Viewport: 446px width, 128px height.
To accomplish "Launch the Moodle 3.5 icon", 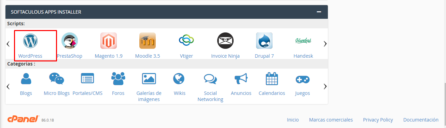I will (x=148, y=41).
